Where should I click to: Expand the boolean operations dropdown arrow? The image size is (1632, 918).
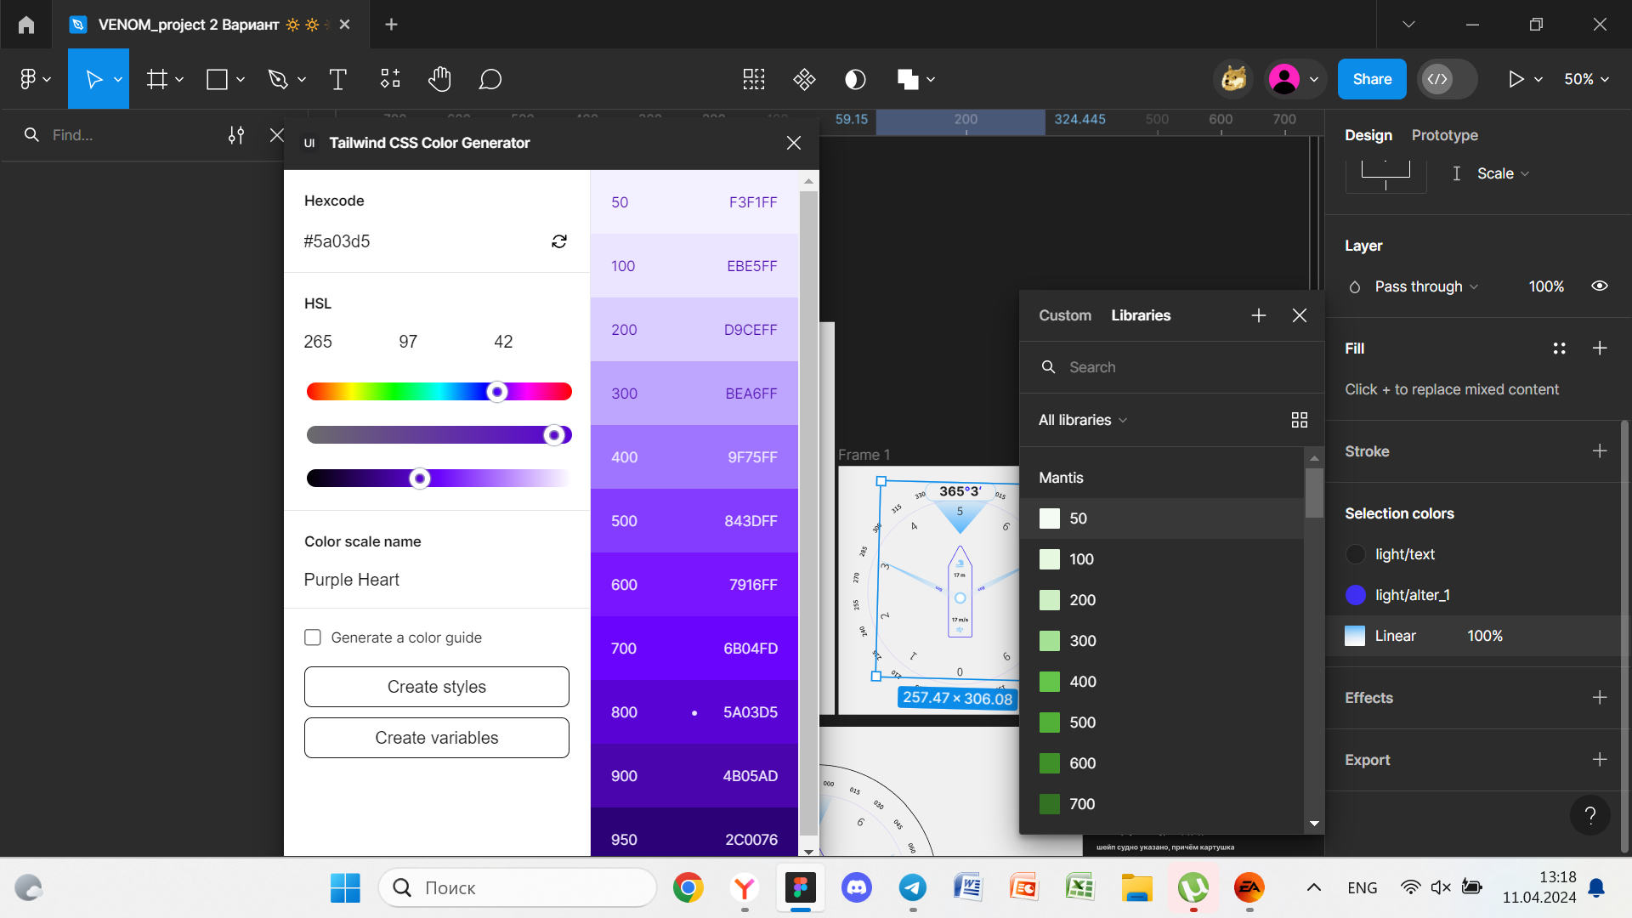pos(931,79)
